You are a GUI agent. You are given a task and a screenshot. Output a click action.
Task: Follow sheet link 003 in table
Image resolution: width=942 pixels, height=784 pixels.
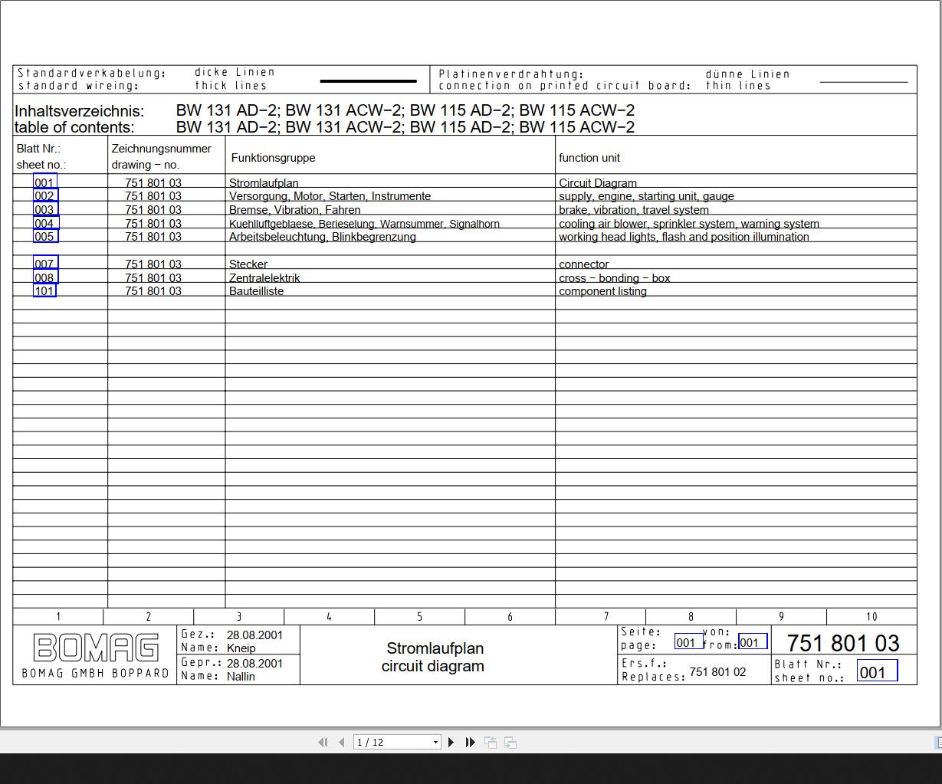point(45,209)
